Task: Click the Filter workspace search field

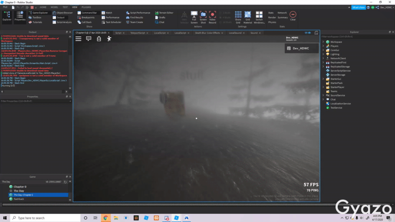Action: [357, 36]
